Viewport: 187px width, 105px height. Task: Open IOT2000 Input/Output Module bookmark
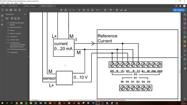[17, 24]
